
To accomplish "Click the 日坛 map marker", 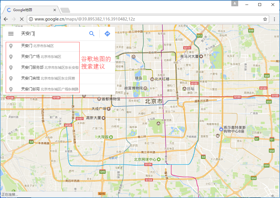I will click(184, 88).
